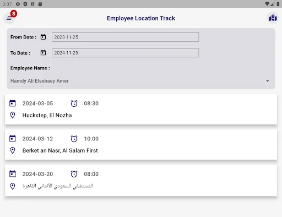The image size is (282, 217).
Task: Click the From Date label
Action: (23, 37)
